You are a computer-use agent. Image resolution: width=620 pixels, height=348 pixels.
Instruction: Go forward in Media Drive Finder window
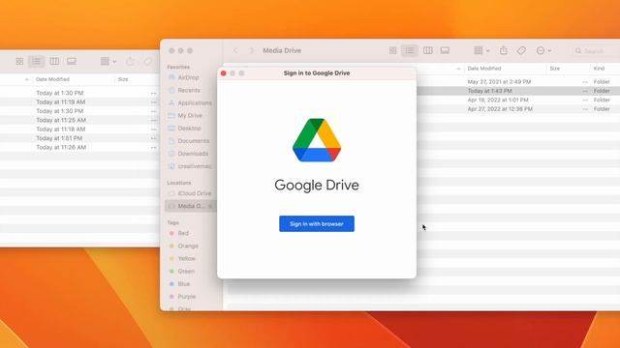(x=252, y=50)
